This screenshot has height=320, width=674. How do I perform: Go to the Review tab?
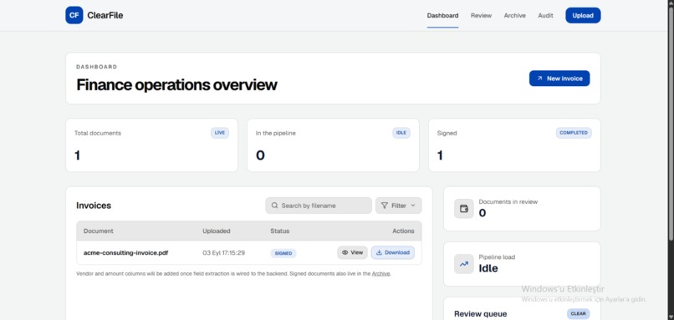pyautogui.click(x=481, y=16)
